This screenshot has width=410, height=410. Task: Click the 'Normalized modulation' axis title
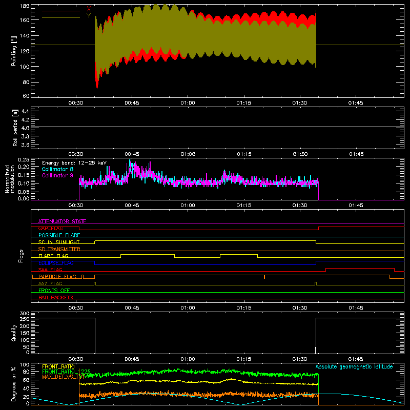(x=10, y=179)
